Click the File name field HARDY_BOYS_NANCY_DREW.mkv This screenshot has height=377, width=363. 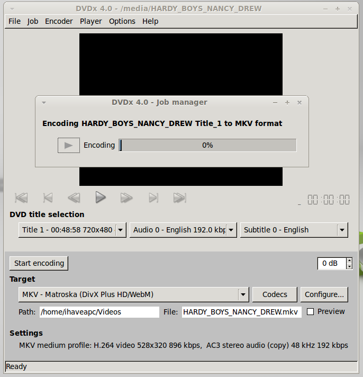pyautogui.click(x=242, y=312)
